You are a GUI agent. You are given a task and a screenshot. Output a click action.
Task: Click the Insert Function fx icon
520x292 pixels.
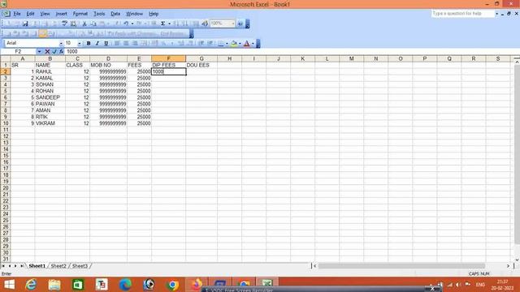tap(62, 52)
